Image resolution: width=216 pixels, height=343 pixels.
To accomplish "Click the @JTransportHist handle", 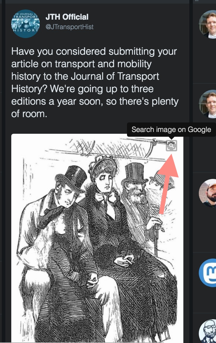I will 69,27.
